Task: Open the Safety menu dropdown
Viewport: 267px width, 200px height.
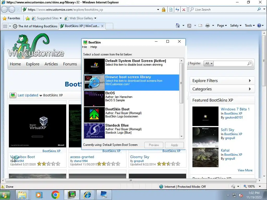Action: (236, 26)
